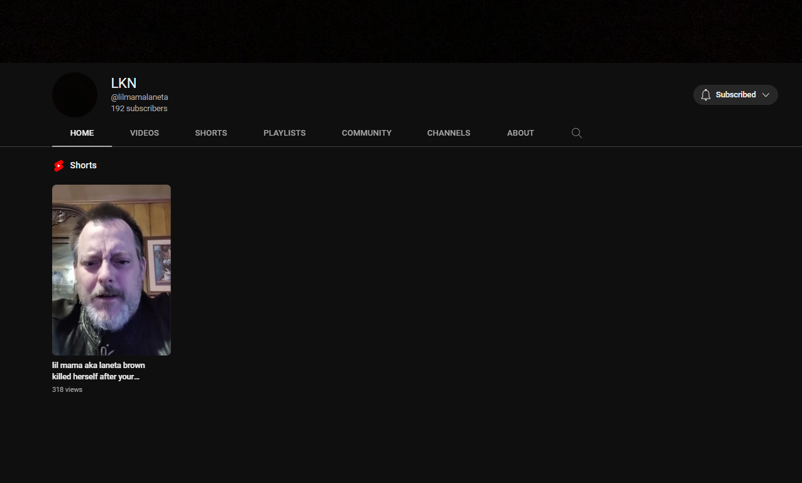802x483 pixels.
Task: Click the red Shorts logo icon
Action: (58, 166)
